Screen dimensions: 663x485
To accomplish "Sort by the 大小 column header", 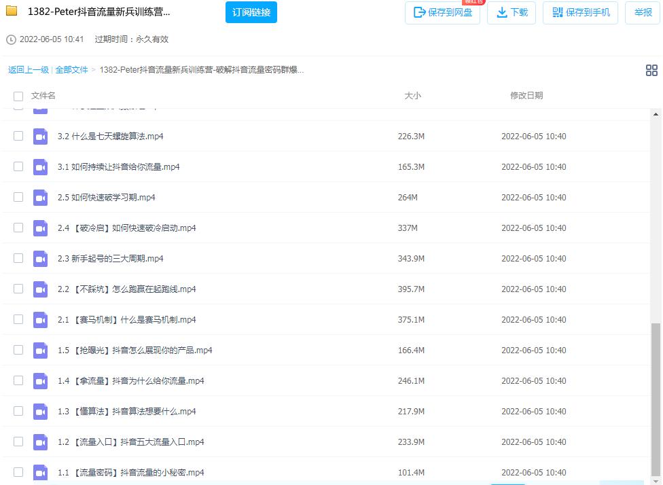I will [412, 96].
